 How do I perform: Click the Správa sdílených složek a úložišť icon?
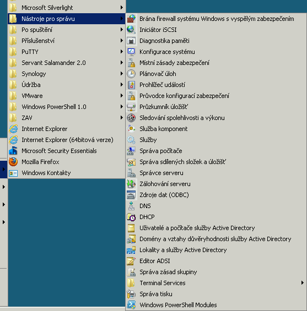point(131,162)
